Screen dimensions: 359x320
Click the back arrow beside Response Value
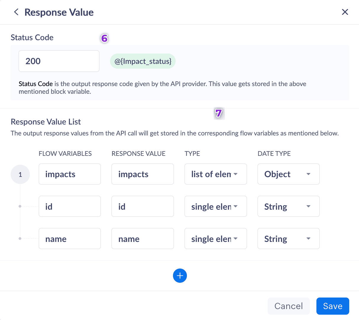click(16, 12)
